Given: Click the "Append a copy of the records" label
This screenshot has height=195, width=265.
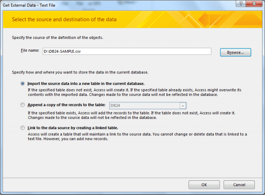Looking at the screenshot, I should point(66,105).
